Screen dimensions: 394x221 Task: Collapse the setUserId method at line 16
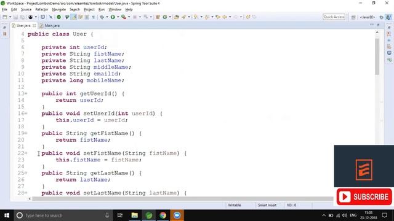click(26, 113)
